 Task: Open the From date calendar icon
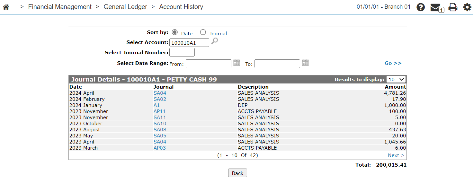click(236, 63)
